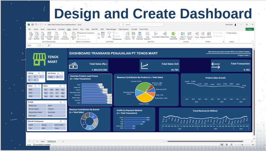266x151 pixels.
Task: Collapse the ribbon using chevron
Action: point(253,41)
